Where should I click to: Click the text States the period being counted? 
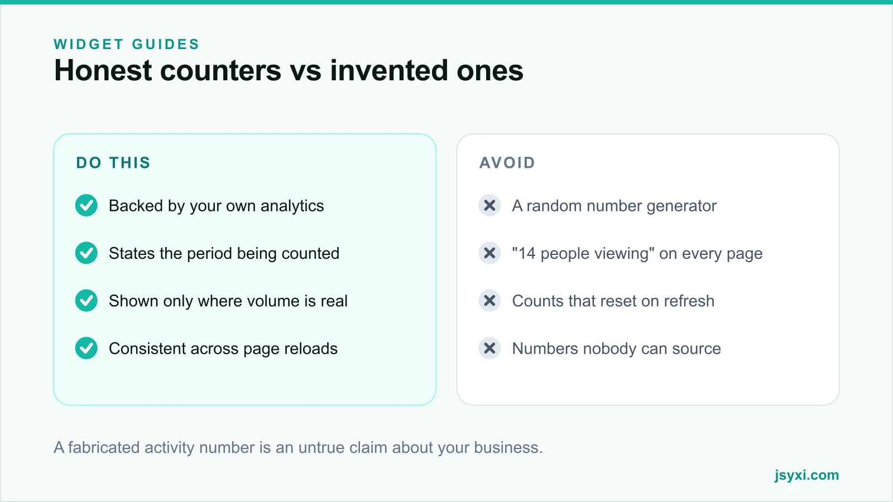pyautogui.click(x=224, y=253)
